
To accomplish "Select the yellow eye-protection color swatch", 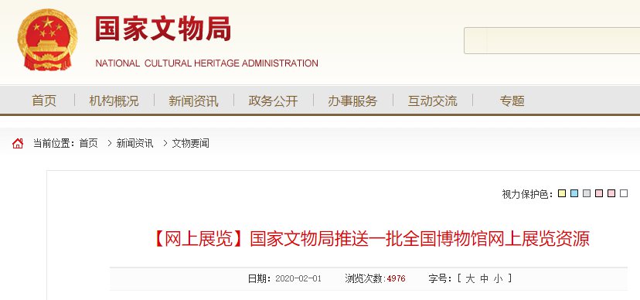I will (x=562, y=193).
